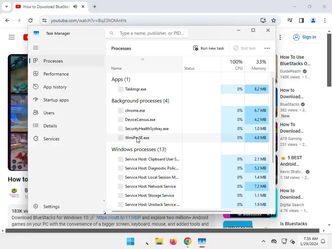Sort processes by Memory column
Viewport: 332px width, 249px height.
coord(257,65)
